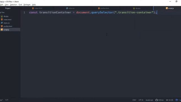This screenshot has height=102, width=181.
Task: Open the Help menu
Action: (34, 5)
